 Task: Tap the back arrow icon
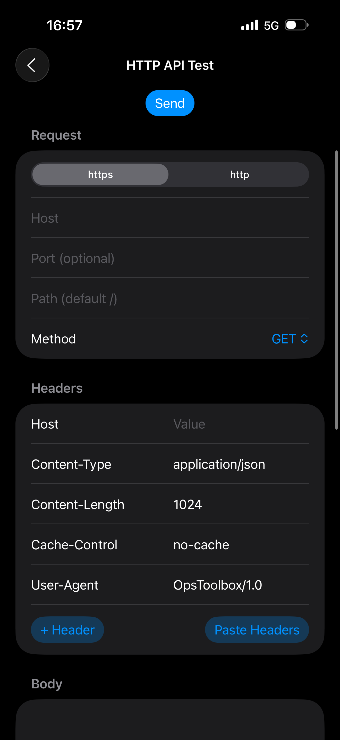(32, 65)
